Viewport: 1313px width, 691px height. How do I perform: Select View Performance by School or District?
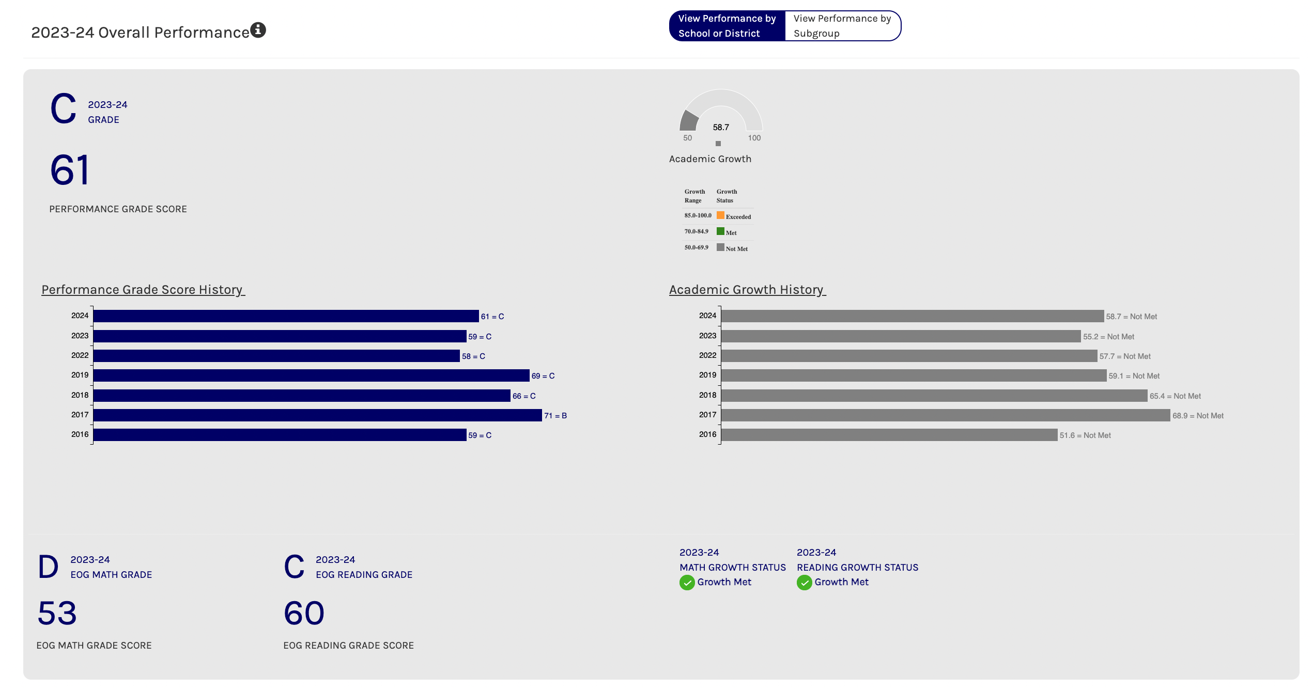point(727,26)
